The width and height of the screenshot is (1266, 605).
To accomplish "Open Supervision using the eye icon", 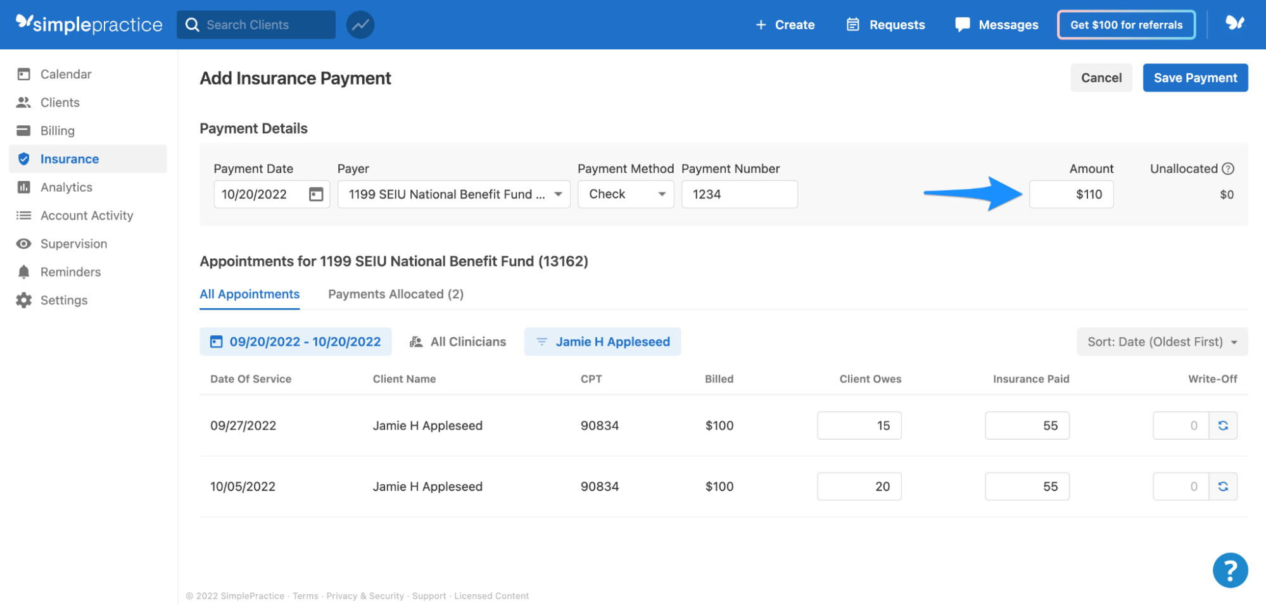I will [24, 243].
